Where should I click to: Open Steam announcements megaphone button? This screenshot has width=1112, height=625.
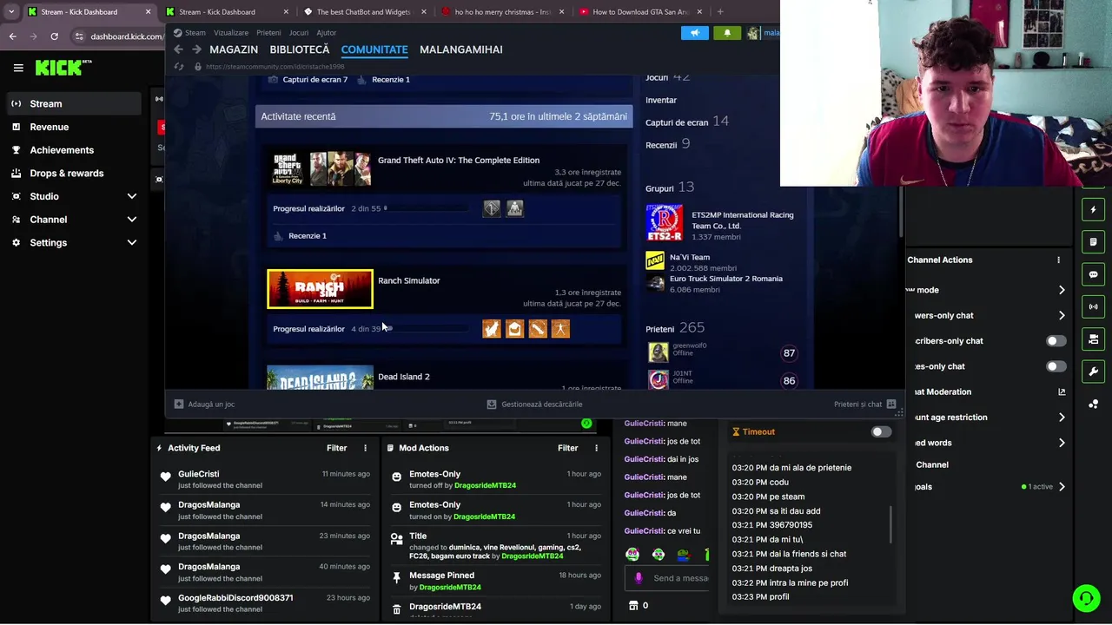695,33
